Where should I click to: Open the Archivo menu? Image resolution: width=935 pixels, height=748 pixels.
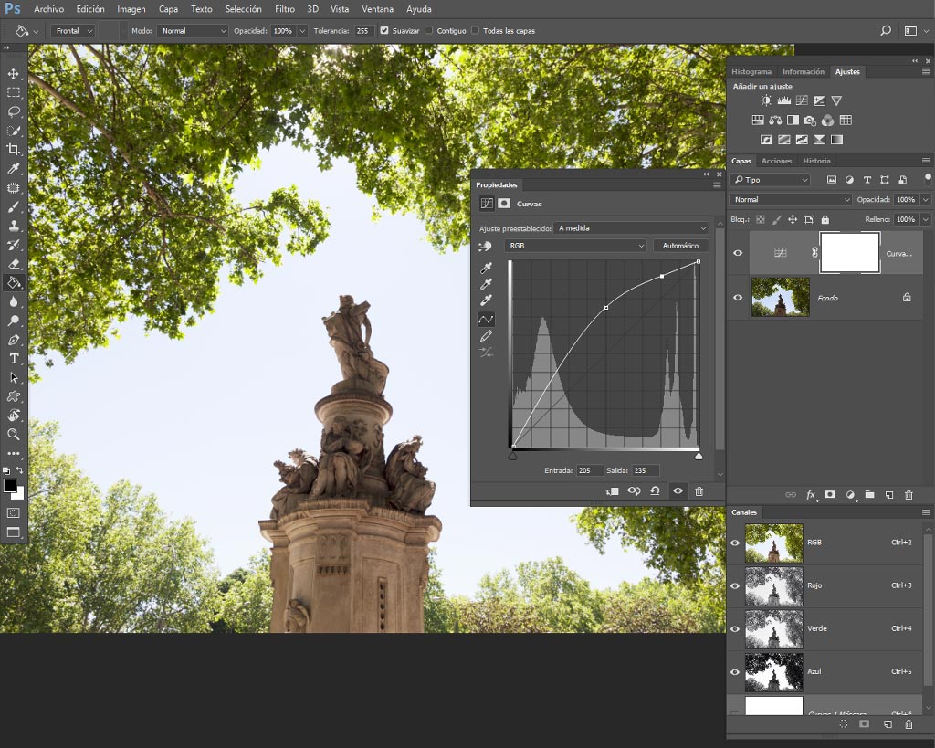(x=49, y=9)
